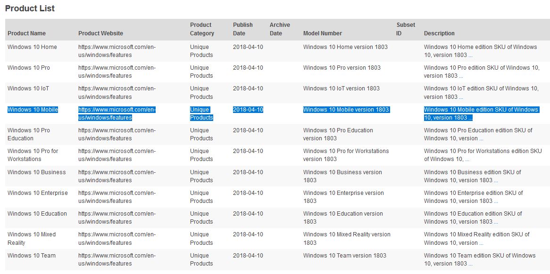Click model number Windows 10 Mixed Reality version 1803
550x274 pixels.
(347, 238)
